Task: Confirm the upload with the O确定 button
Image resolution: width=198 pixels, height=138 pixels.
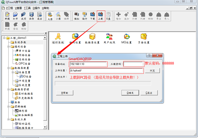Action: [x=130, y=93]
